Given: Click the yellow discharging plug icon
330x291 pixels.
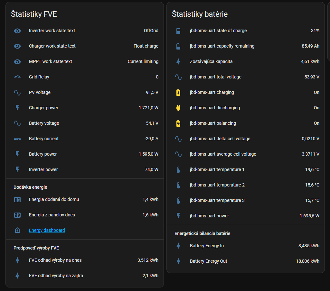Looking at the screenshot, I should 178,108.
